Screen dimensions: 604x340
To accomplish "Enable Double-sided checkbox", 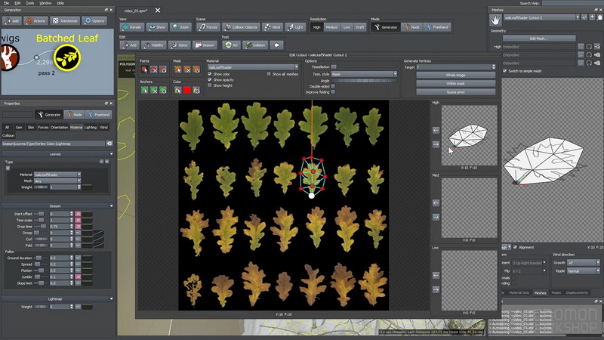I will coord(333,86).
